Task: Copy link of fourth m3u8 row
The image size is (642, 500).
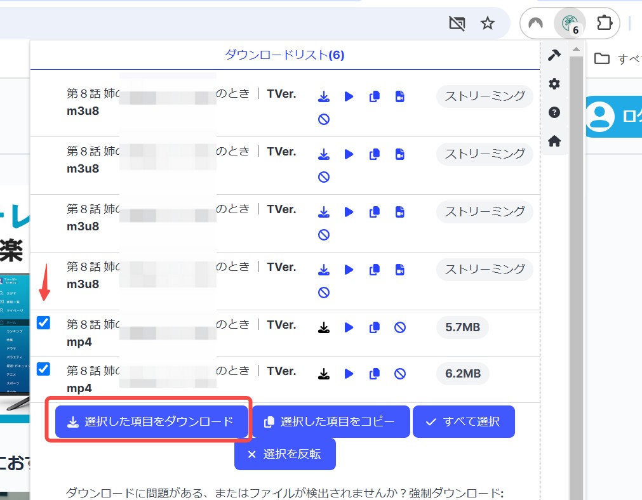Action: (374, 270)
